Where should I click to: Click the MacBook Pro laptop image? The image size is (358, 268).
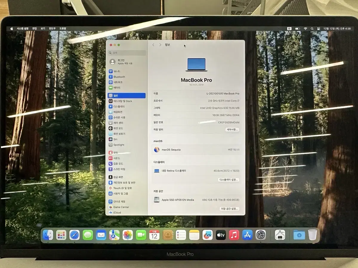[196, 65]
